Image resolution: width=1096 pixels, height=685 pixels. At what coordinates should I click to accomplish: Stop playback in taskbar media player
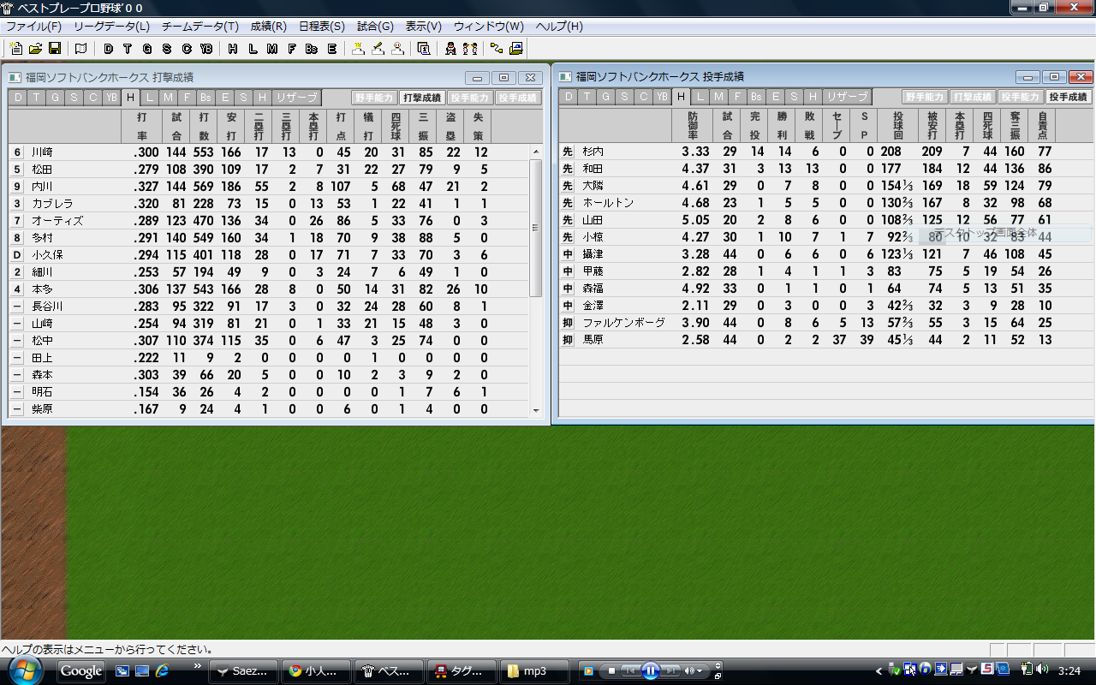[611, 670]
